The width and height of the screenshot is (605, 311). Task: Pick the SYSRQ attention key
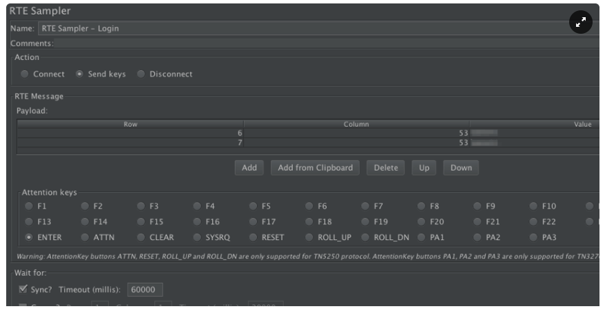pos(198,237)
